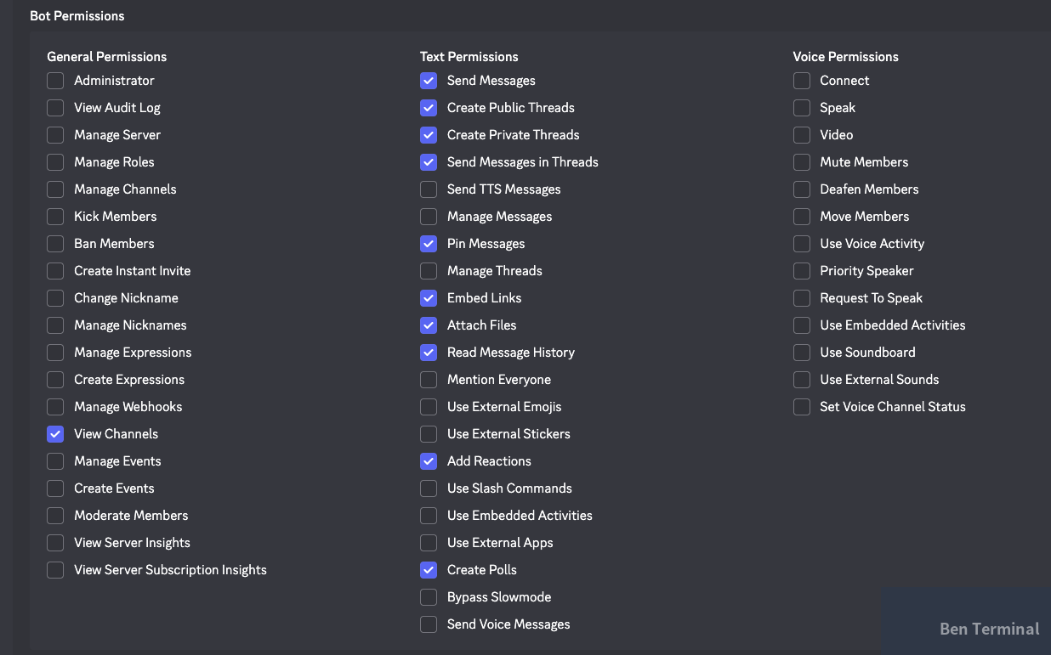Screen dimensions: 1051x655
Task: Enable the Manage Webhooks permission
Action: [55, 407]
